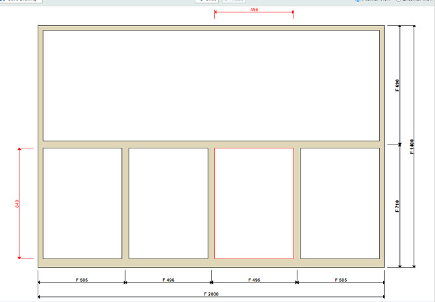435x302 pixels.
Task: Click the red 456 width dimension
Action: pyautogui.click(x=254, y=10)
